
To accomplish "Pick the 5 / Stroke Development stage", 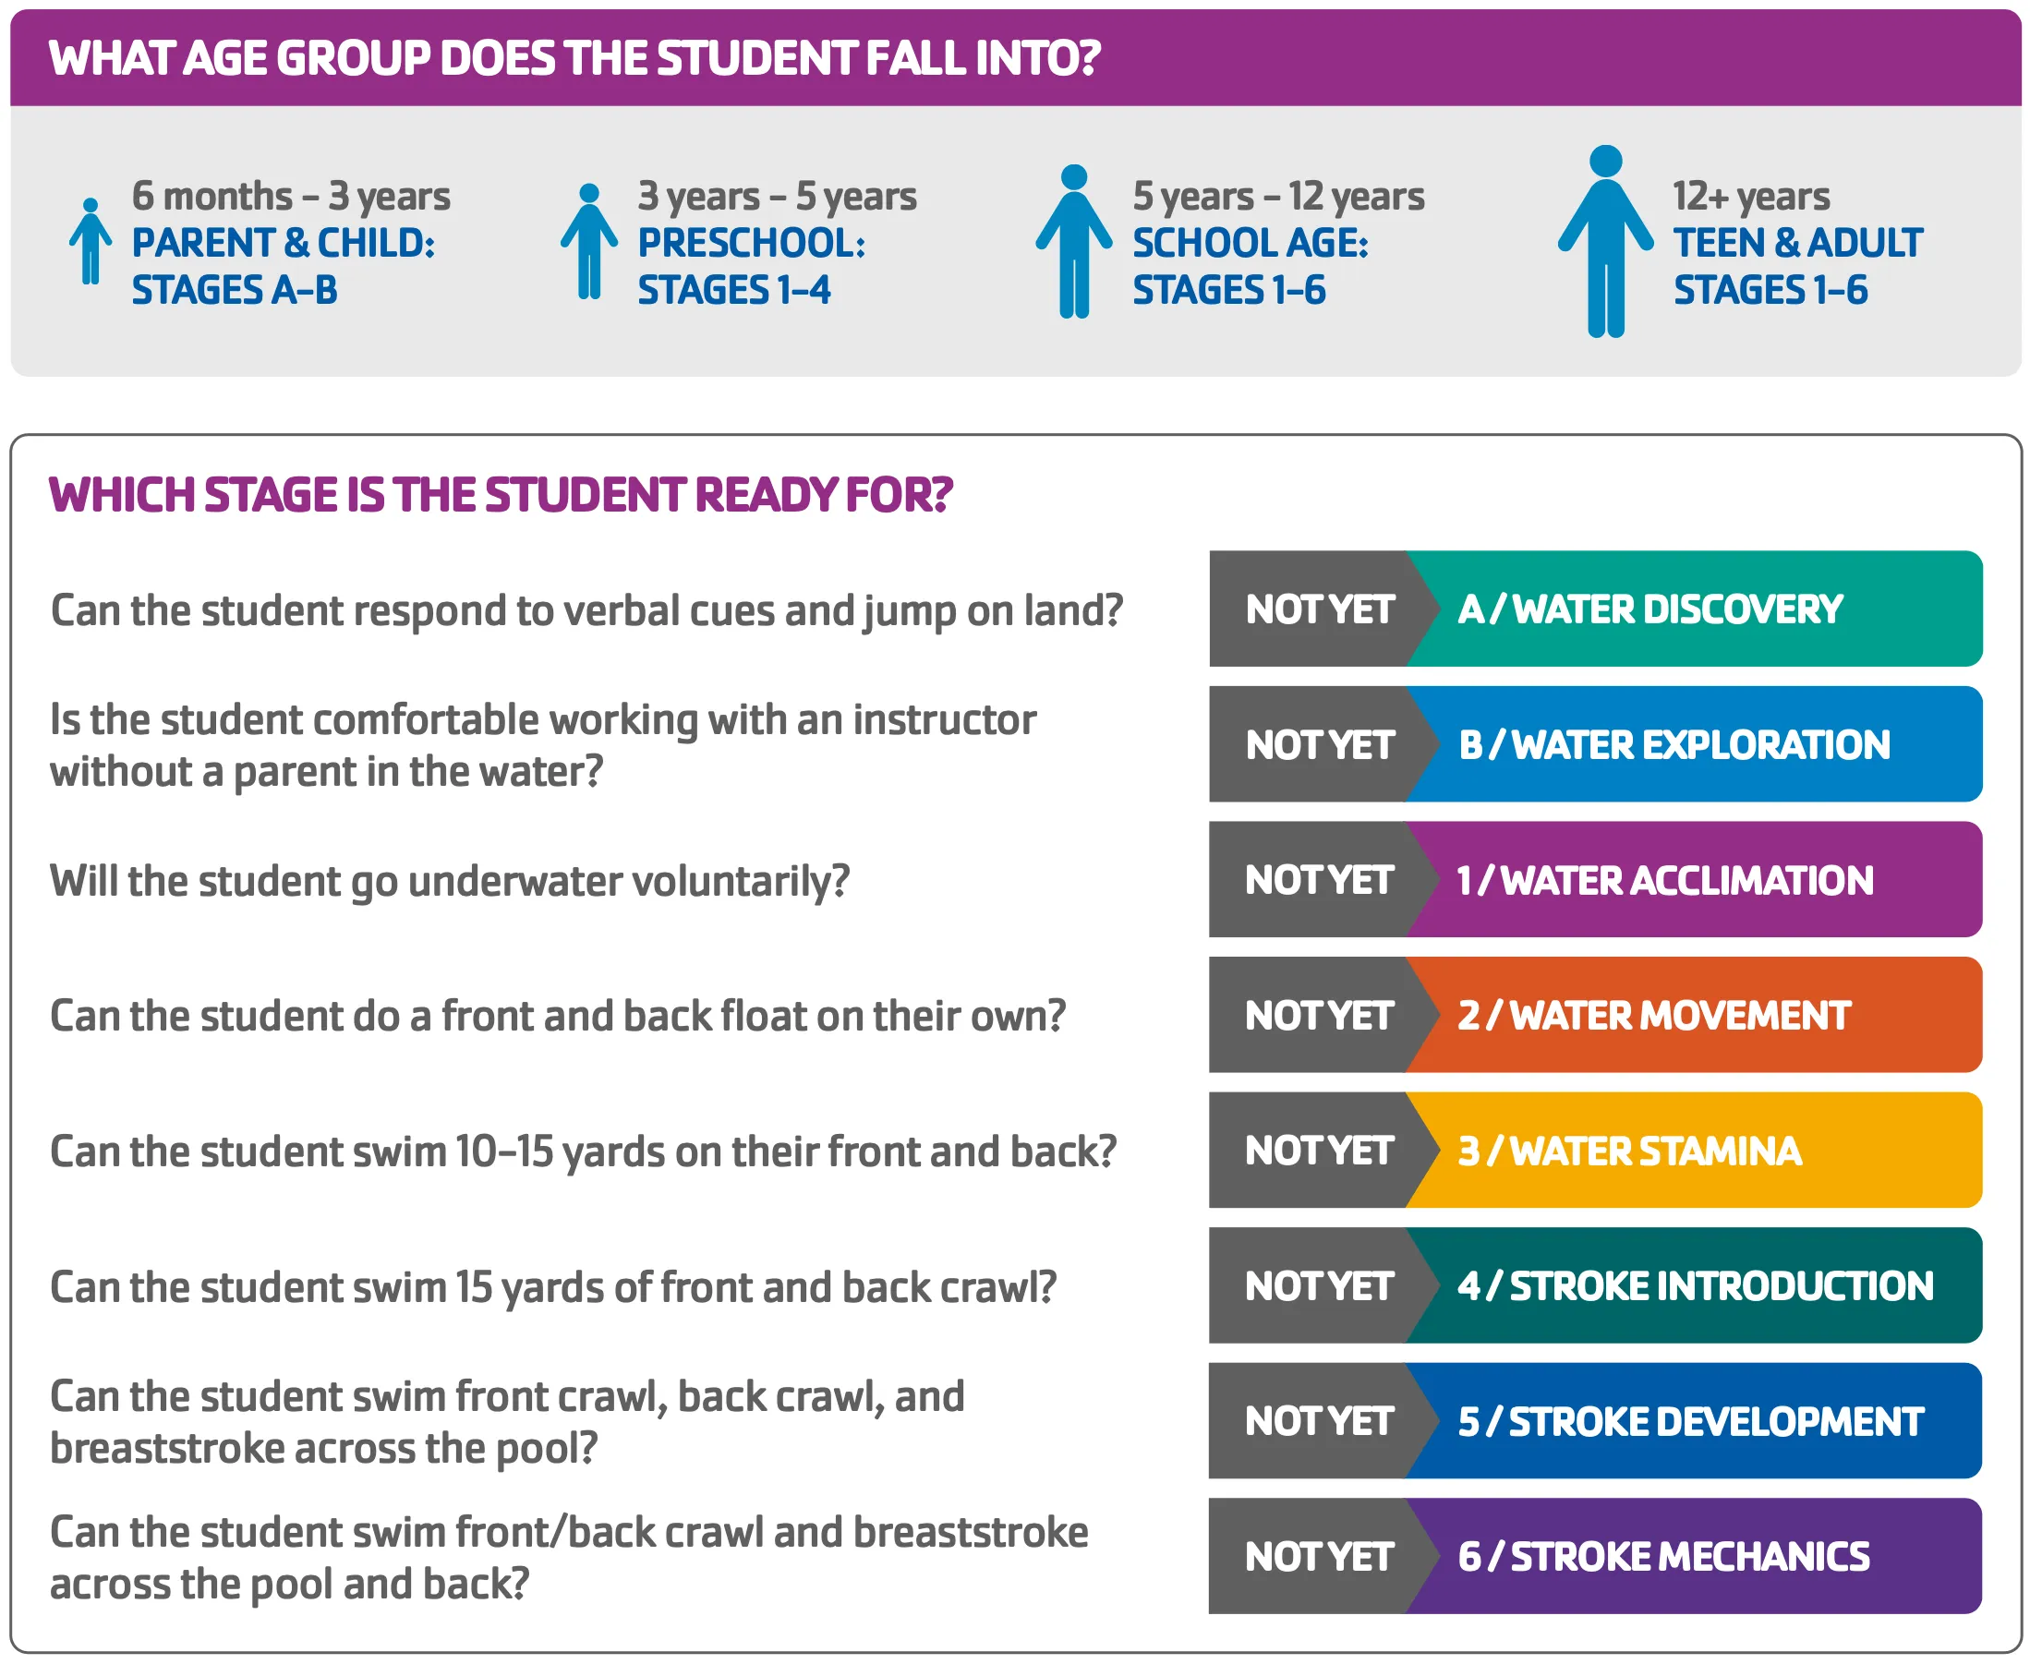I will (x=1692, y=1419).
